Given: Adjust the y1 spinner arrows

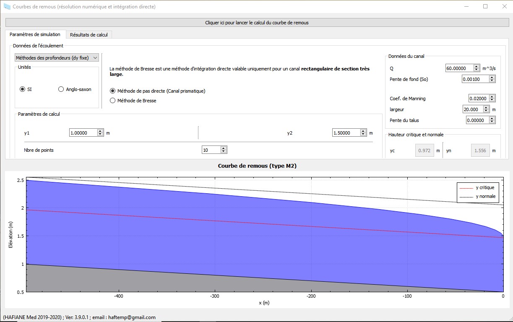Looking at the screenshot, I should [100, 133].
